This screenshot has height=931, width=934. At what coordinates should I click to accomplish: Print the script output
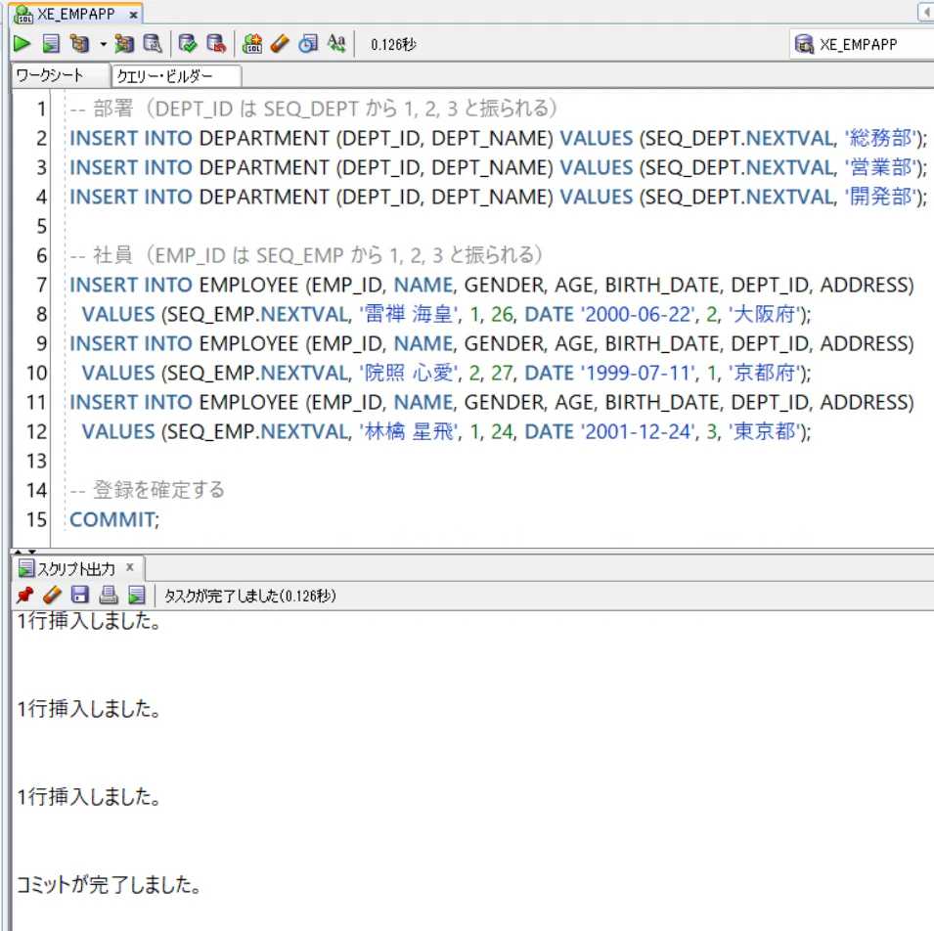[109, 595]
